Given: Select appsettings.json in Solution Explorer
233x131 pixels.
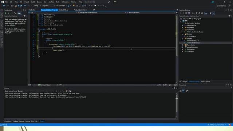Looking at the screenshot, I should pos(192,47).
